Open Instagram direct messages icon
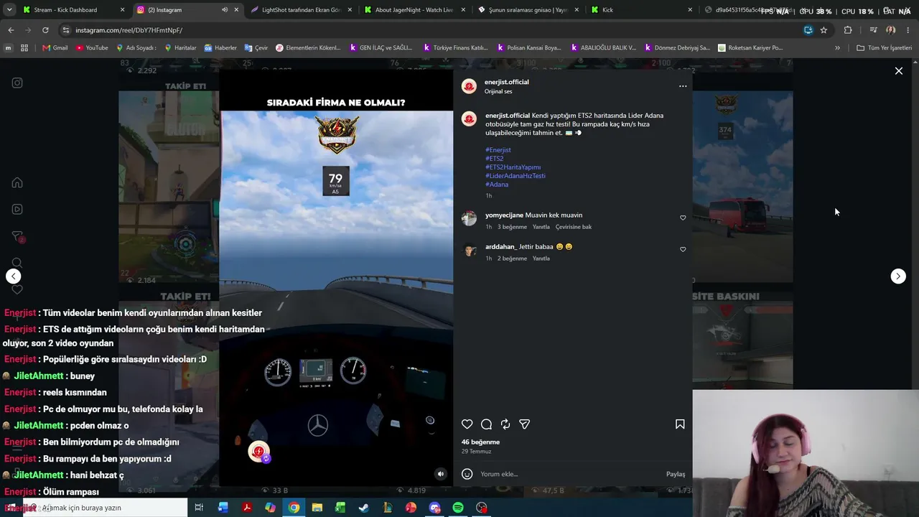The image size is (919, 517). [x=17, y=236]
